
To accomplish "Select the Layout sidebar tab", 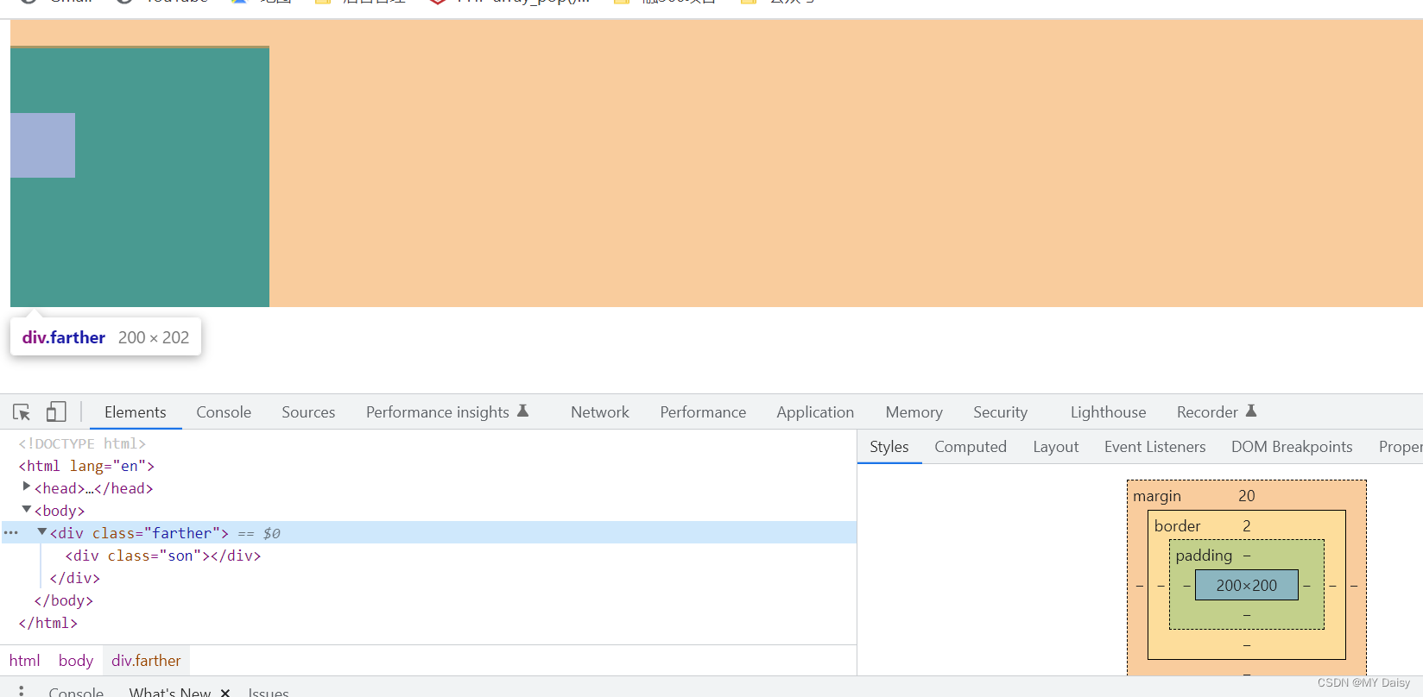I will [1056, 447].
